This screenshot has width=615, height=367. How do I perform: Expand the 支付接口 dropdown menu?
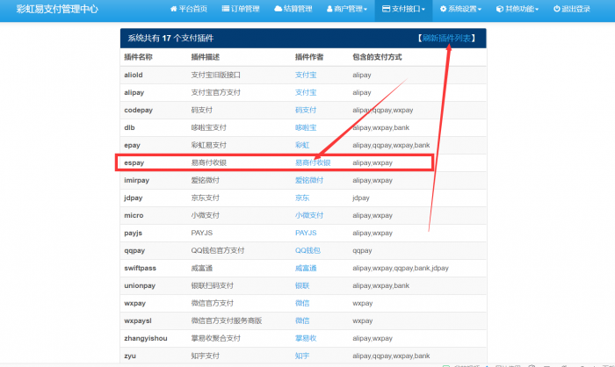(x=404, y=10)
